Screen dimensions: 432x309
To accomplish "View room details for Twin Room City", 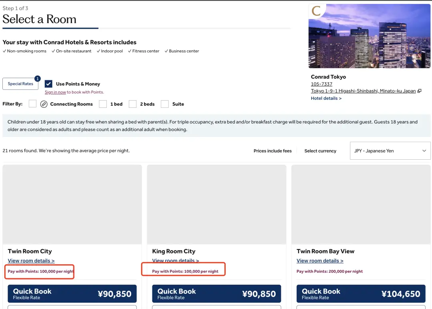I will [31, 261].
